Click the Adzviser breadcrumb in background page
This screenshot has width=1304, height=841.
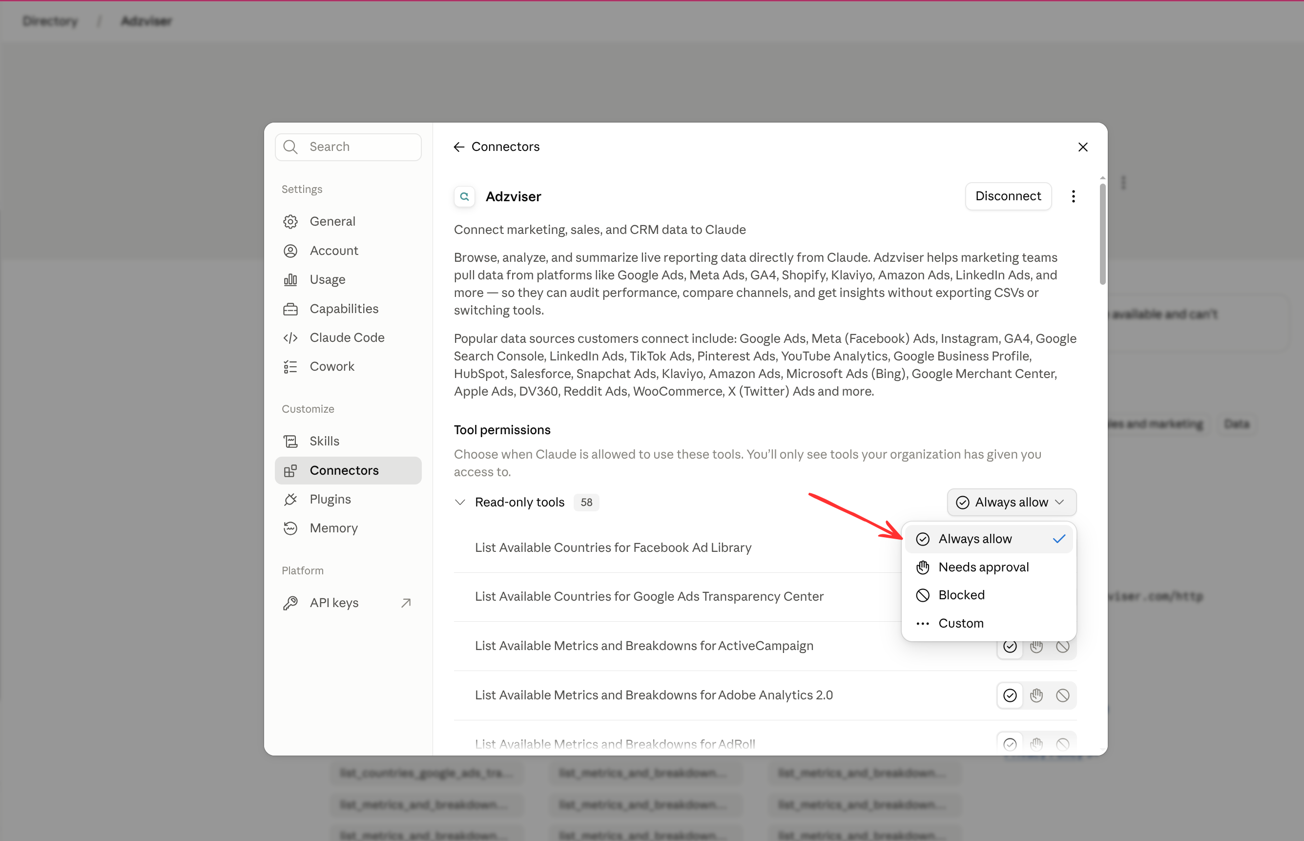[x=146, y=21]
